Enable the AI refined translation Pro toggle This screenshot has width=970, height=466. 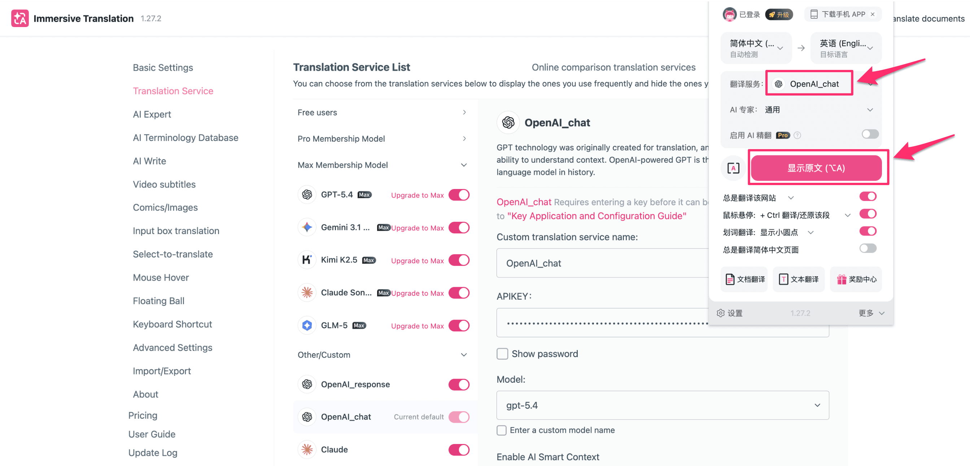(x=869, y=135)
